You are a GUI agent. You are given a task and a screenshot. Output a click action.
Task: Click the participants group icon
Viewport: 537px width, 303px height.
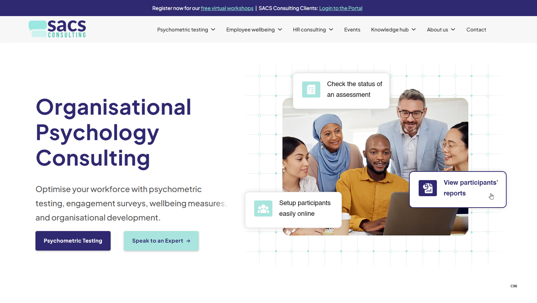pyautogui.click(x=263, y=208)
